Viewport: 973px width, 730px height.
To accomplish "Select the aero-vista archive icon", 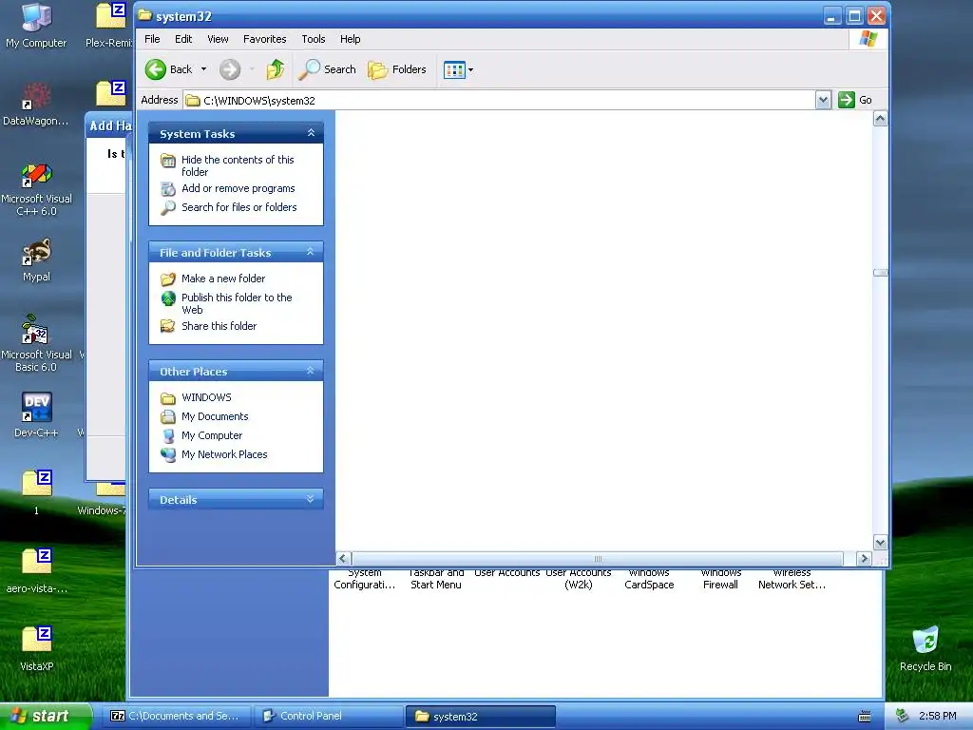I will (36, 570).
